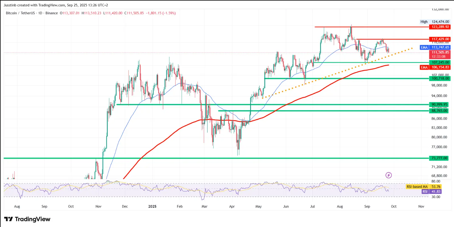Click the 1D interval in the legend

click(40, 13)
